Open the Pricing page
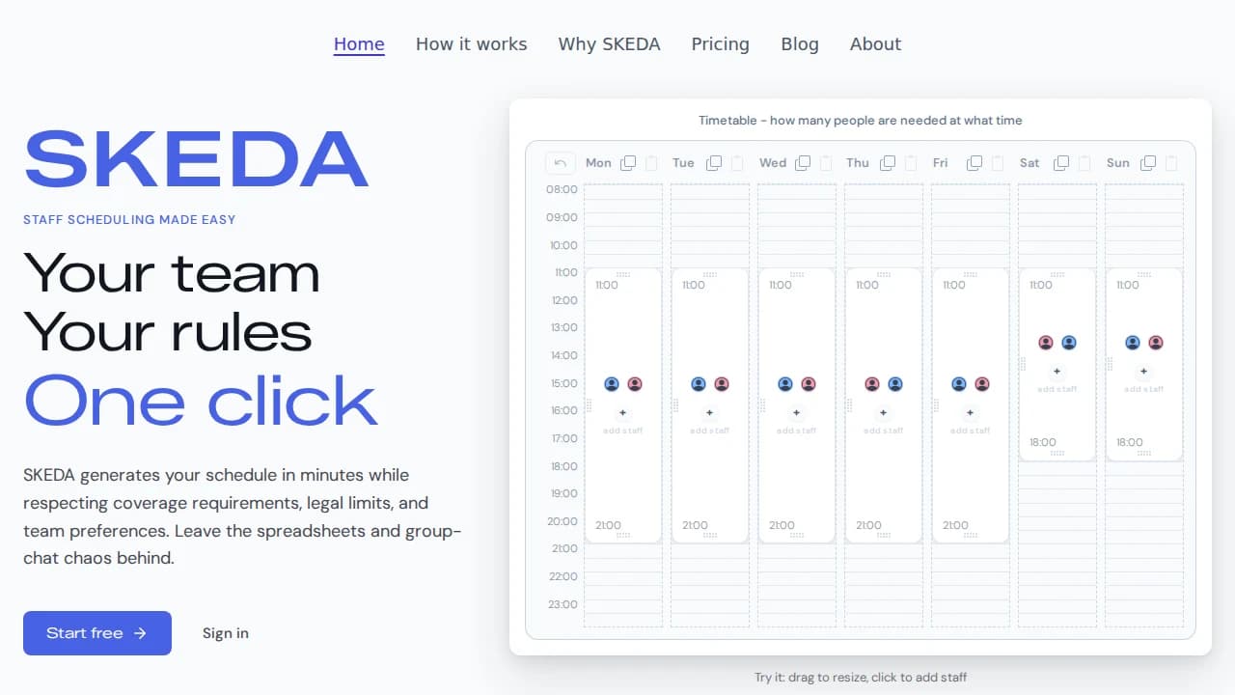This screenshot has height=695, width=1235. (x=720, y=43)
